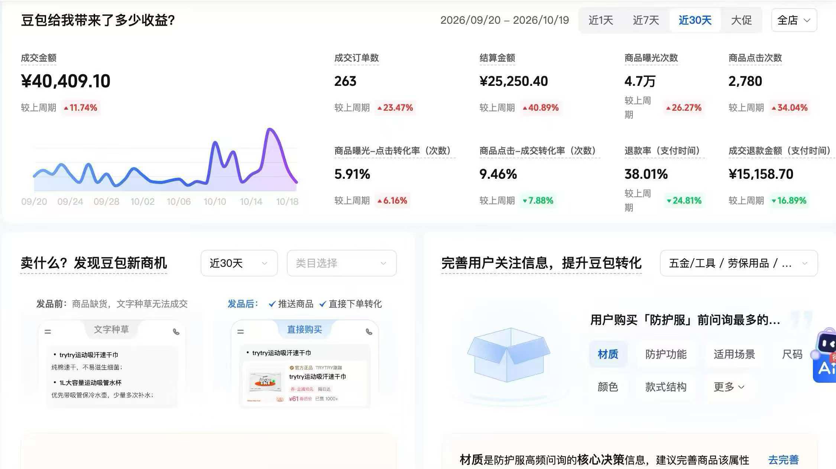Image resolution: width=836 pixels, height=469 pixels.
Task: Click the 成交退款金额（支付时间） label
Action: point(782,151)
